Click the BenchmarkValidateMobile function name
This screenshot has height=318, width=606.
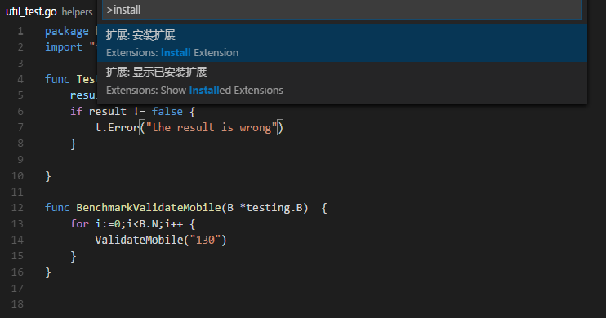(x=149, y=208)
